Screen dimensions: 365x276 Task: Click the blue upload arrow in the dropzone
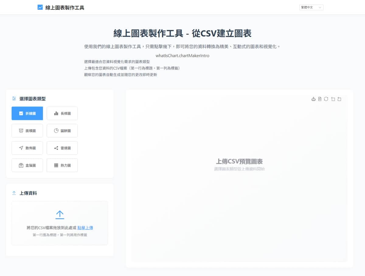tap(60, 214)
